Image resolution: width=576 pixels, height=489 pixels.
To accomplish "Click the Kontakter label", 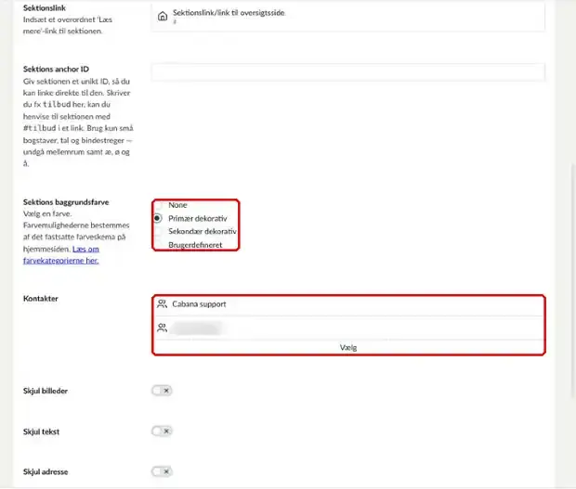I will [x=41, y=299].
